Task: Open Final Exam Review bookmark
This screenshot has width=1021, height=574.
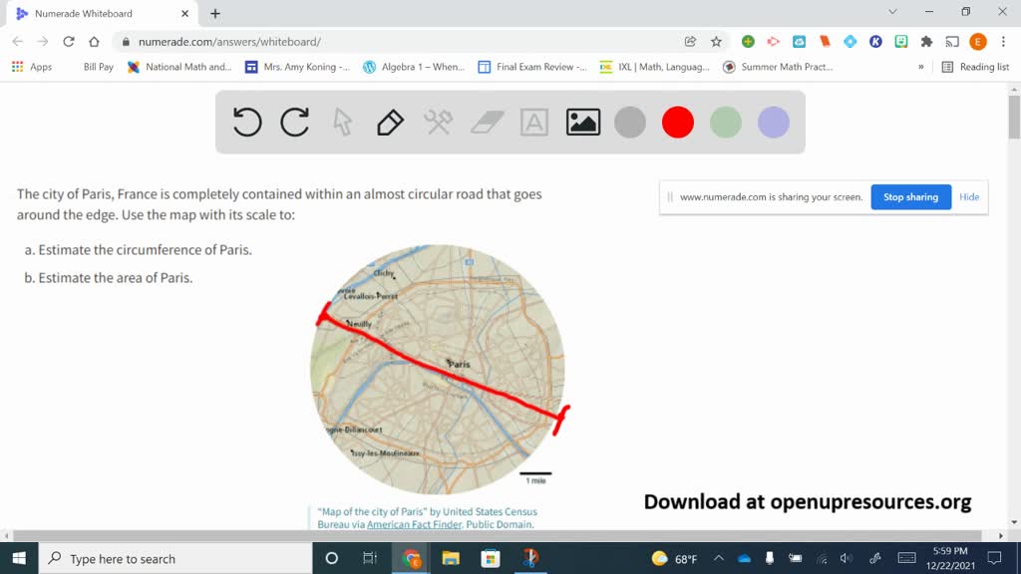Action: coord(532,67)
